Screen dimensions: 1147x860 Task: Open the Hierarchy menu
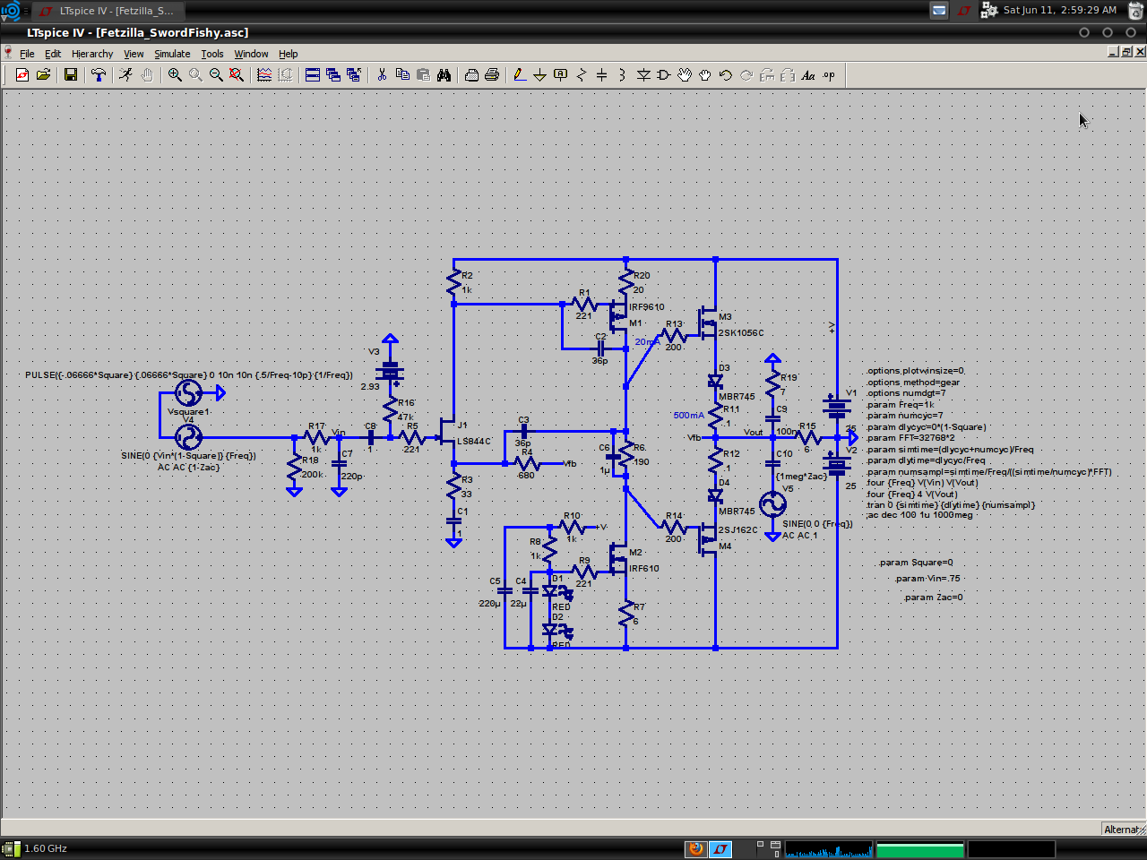click(x=92, y=54)
